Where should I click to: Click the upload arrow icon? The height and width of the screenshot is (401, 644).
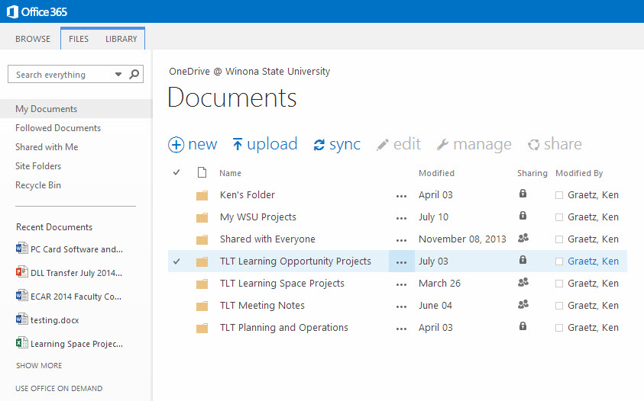click(x=237, y=145)
